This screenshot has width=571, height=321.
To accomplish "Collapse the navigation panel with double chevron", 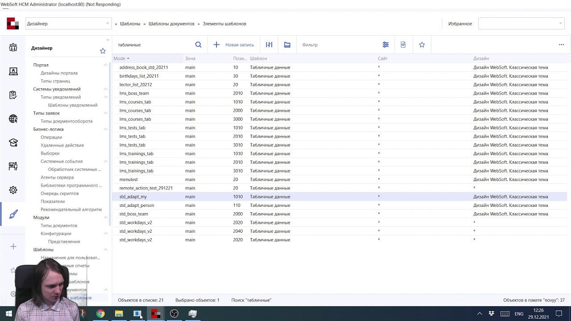I will point(108,40).
